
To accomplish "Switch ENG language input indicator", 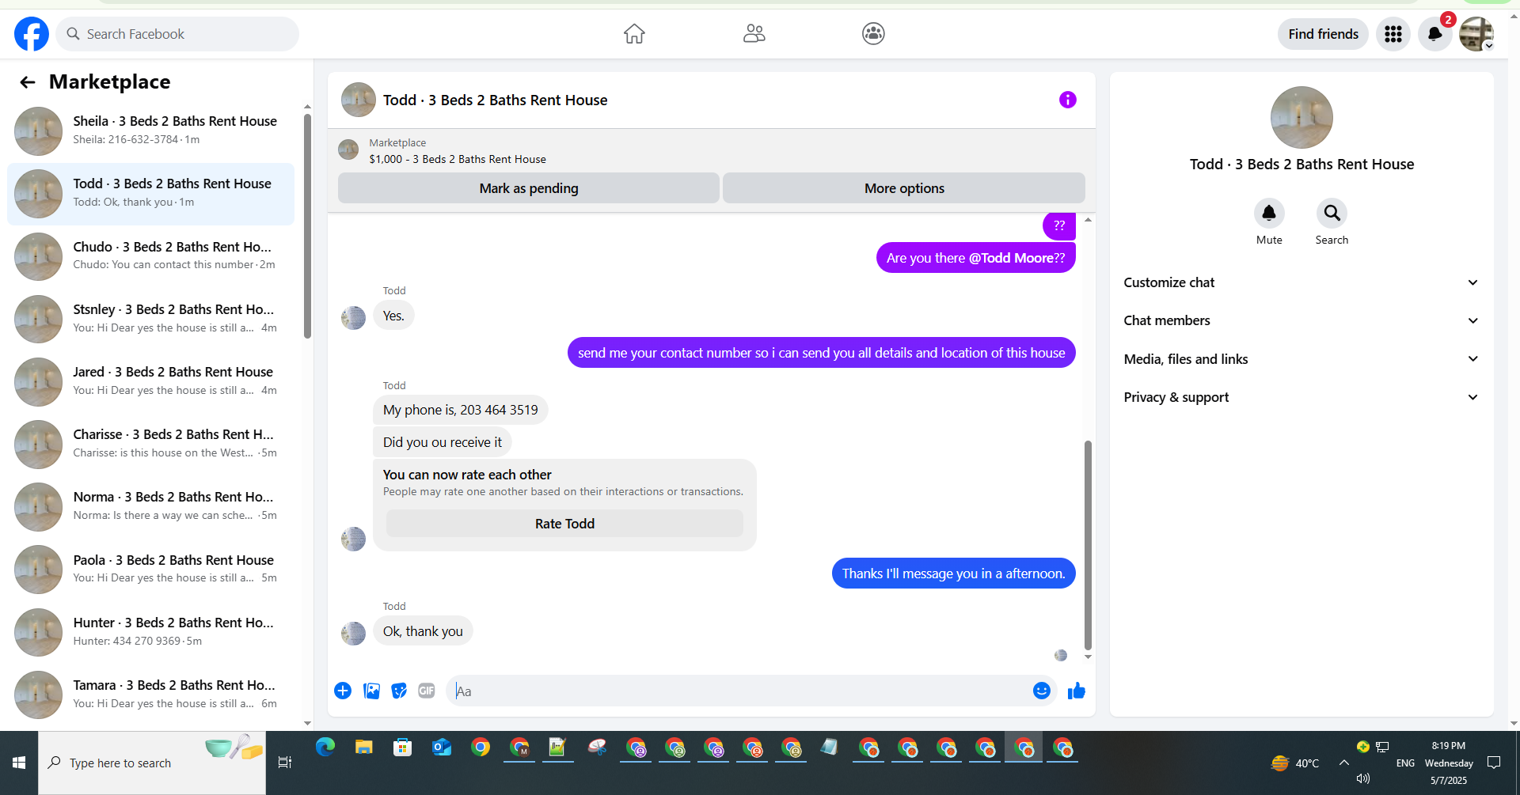I will (x=1405, y=763).
